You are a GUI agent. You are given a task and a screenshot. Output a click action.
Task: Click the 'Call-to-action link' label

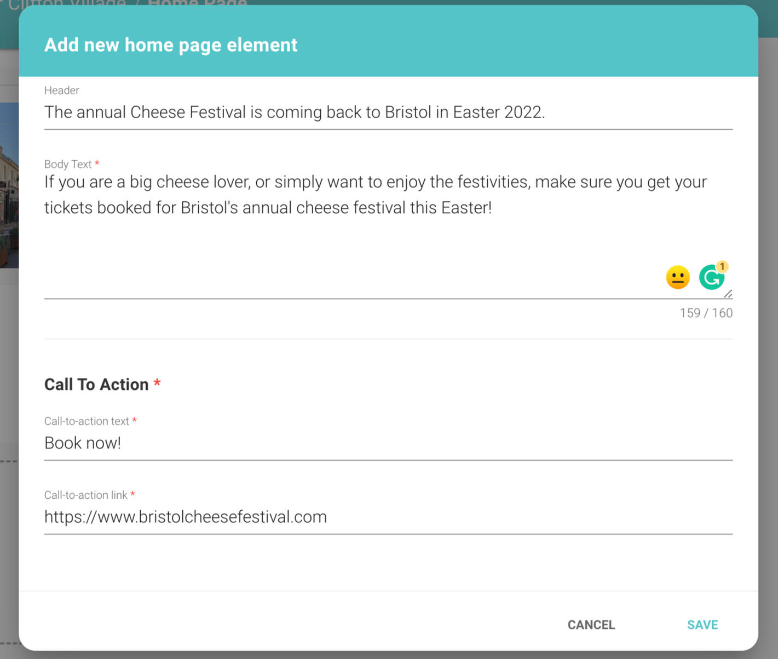[85, 495]
